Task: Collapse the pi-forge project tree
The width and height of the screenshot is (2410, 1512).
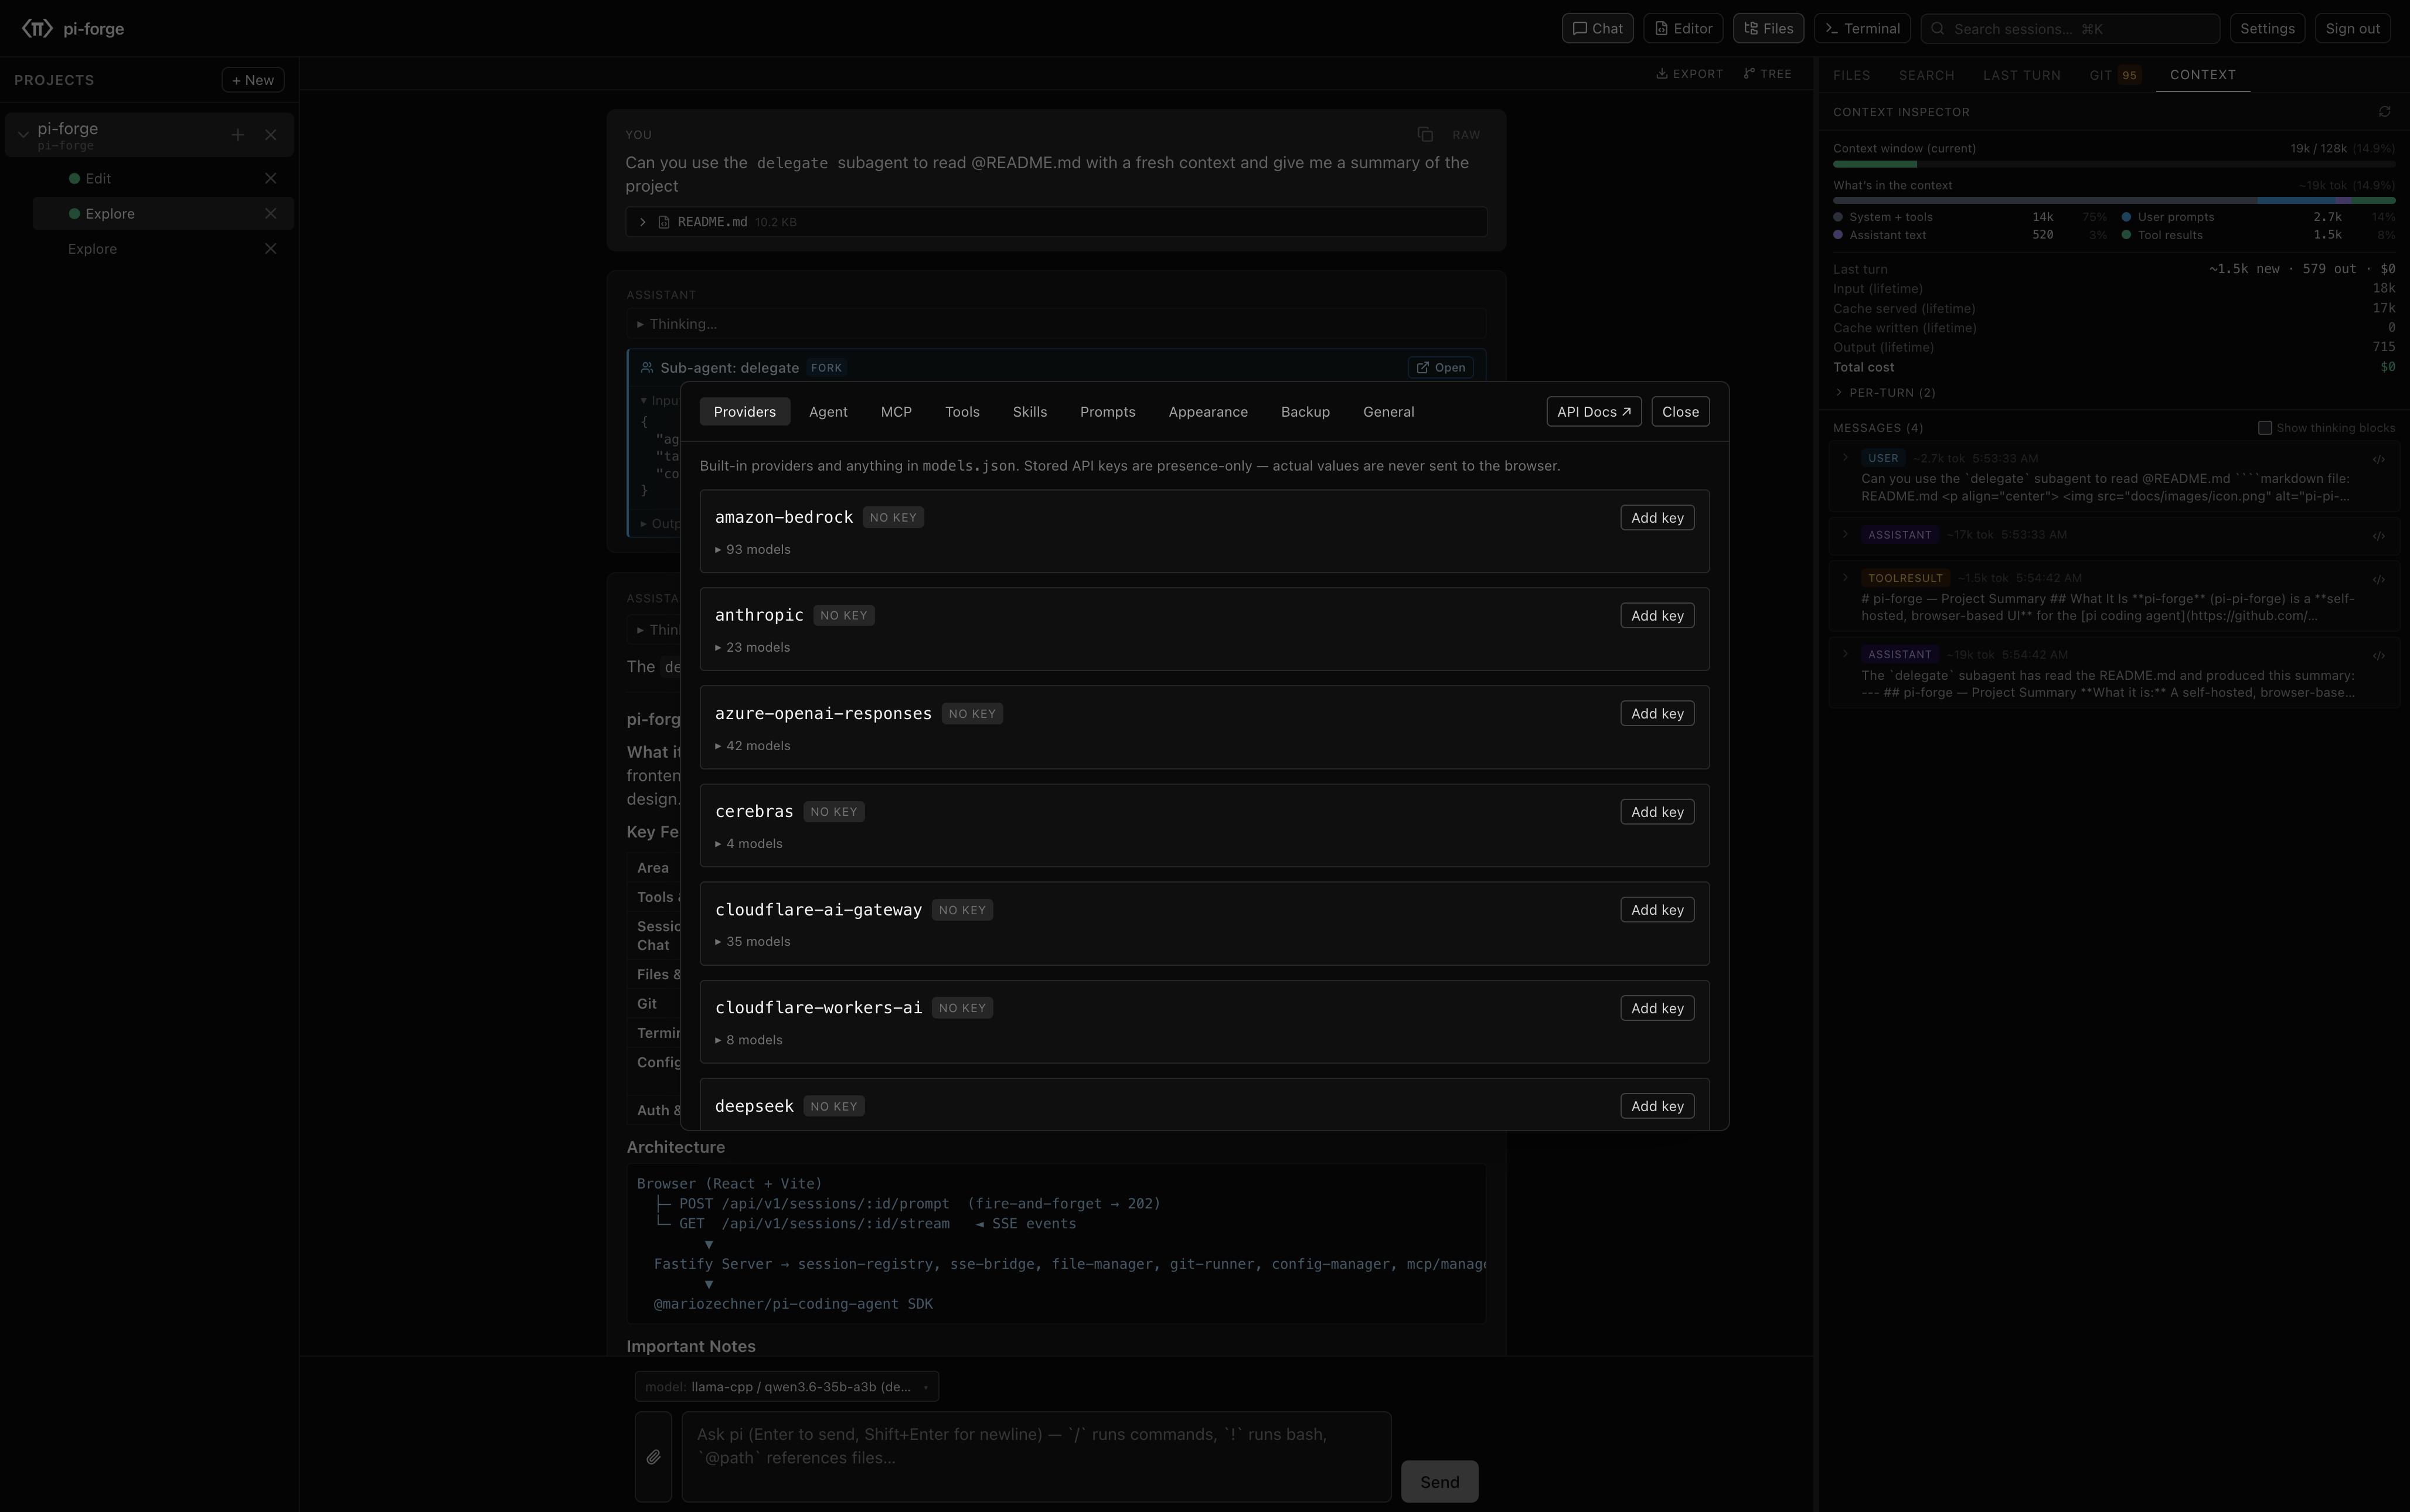Action: coord(23,135)
